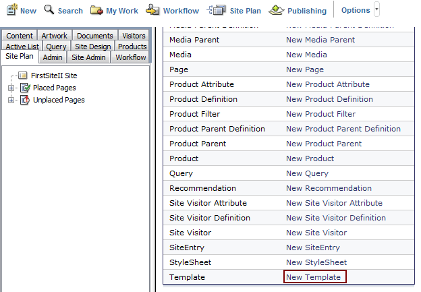This screenshot has width=421, height=292.
Task: Switch to the Admin tab
Action: click(53, 57)
